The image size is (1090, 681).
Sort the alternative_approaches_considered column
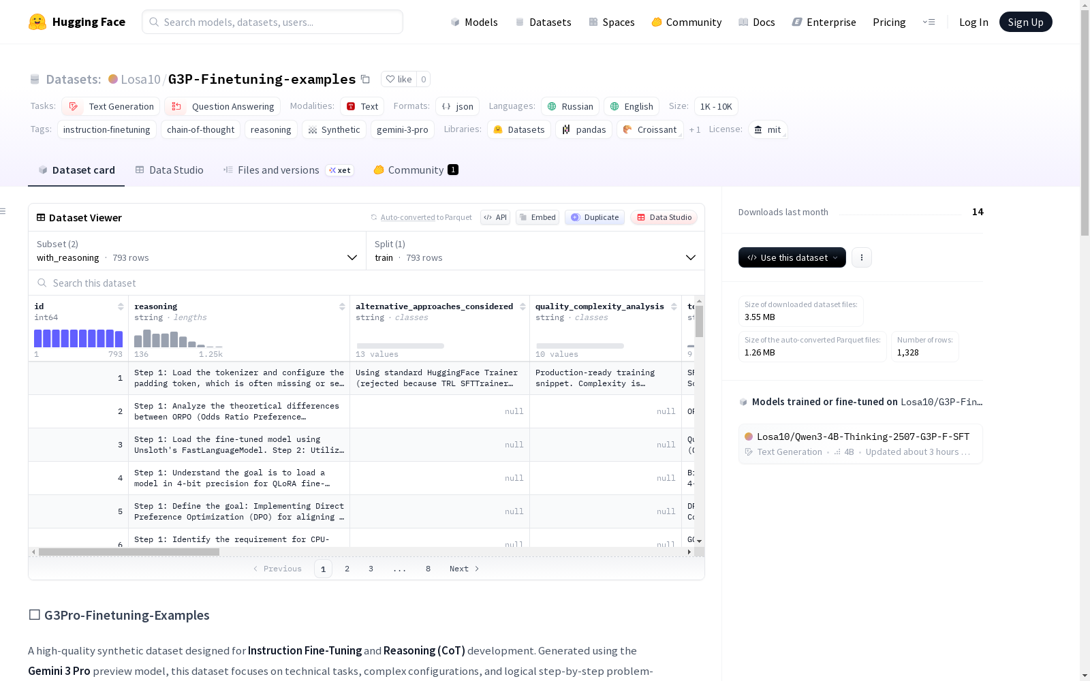[x=523, y=306]
